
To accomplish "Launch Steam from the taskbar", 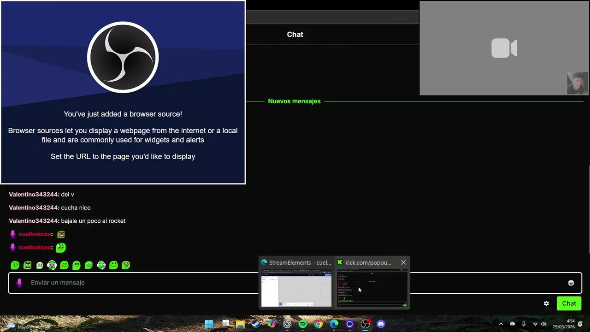I will [x=256, y=324].
